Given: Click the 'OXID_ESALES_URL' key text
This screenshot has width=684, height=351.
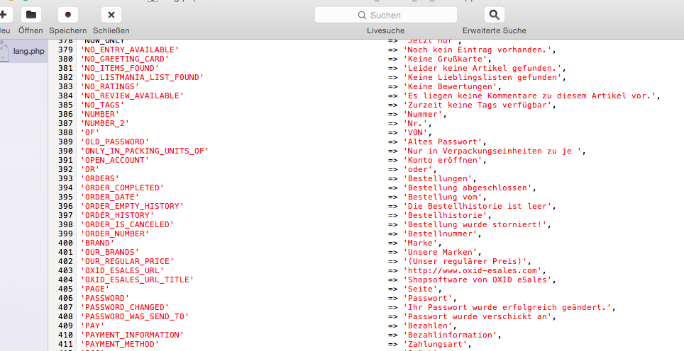Looking at the screenshot, I should pos(121,270).
